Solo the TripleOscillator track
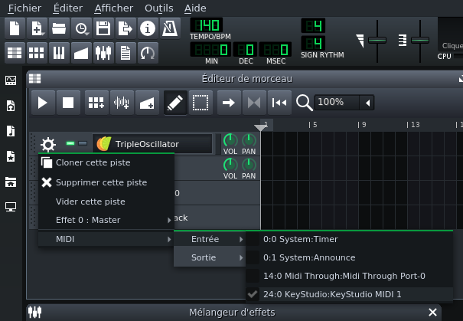 (83, 143)
